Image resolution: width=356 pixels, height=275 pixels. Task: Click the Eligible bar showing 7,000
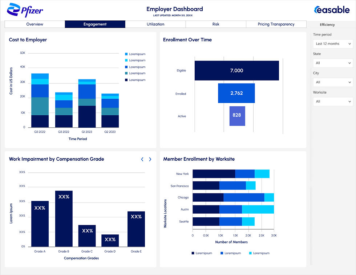pos(236,70)
